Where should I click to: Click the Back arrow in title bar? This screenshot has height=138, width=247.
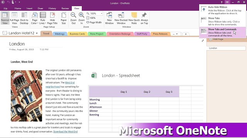(x=3, y=2)
